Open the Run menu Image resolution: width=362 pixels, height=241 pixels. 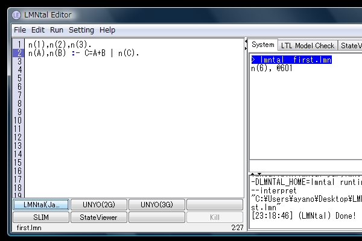click(57, 30)
